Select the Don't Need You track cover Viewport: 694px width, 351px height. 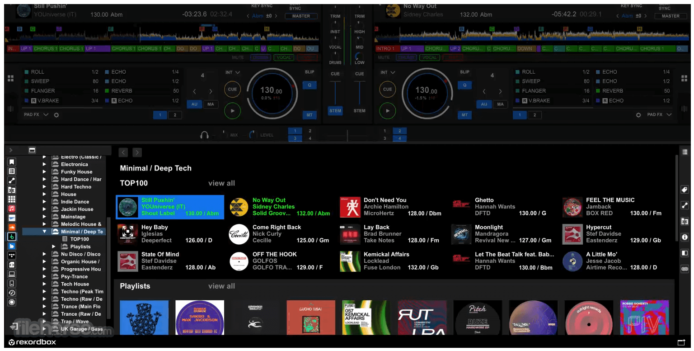(350, 207)
